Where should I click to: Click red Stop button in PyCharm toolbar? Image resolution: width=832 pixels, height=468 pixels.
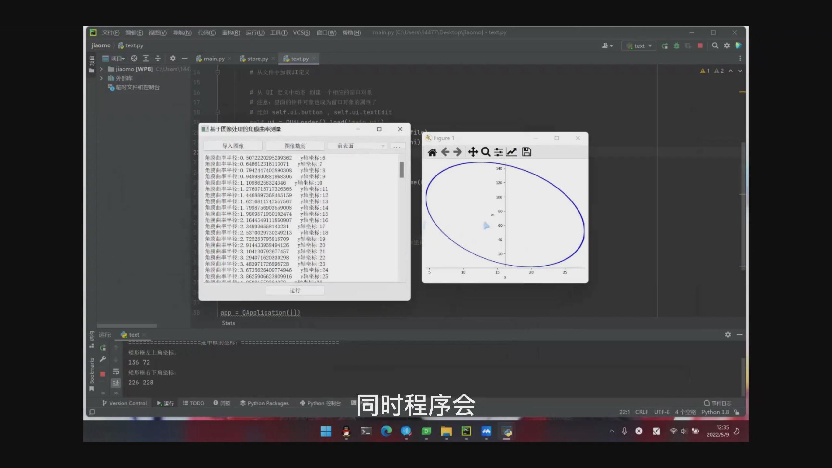pyautogui.click(x=700, y=46)
